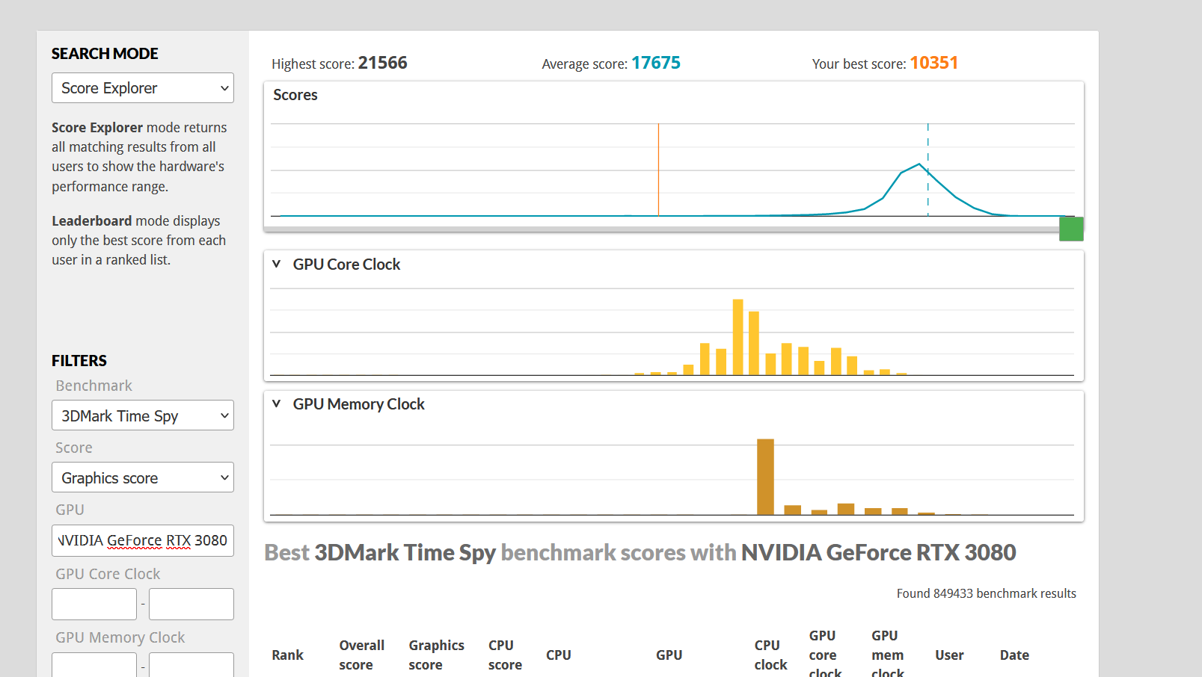1202x677 pixels.
Task: Click the Scores chart title
Action: 295,95
